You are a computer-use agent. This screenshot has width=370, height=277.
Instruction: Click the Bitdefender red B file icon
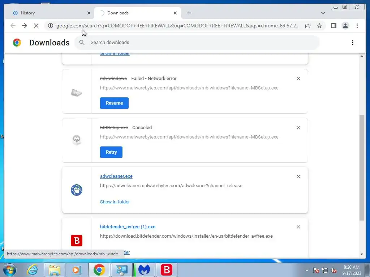click(x=77, y=241)
